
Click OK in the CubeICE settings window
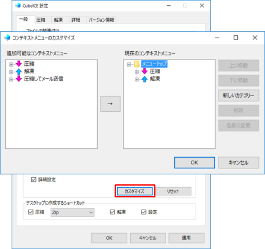click(x=109, y=238)
